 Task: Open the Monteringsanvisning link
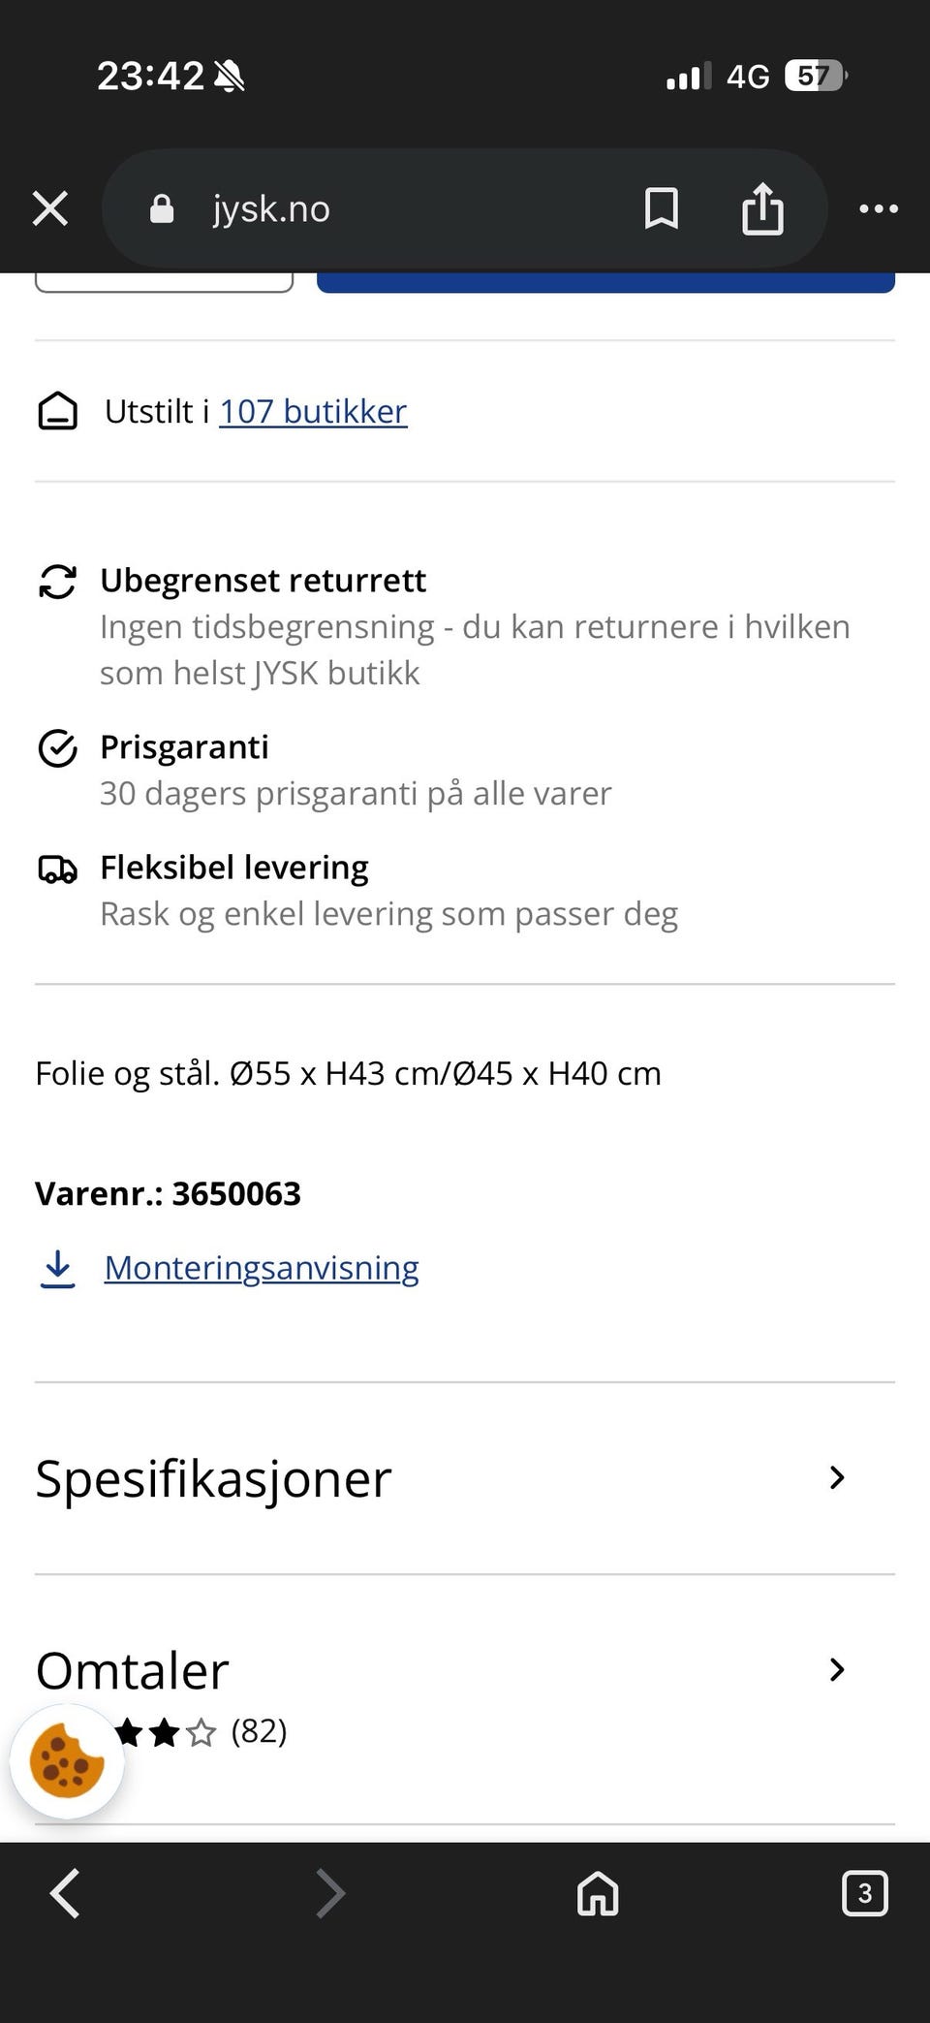coord(262,1268)
